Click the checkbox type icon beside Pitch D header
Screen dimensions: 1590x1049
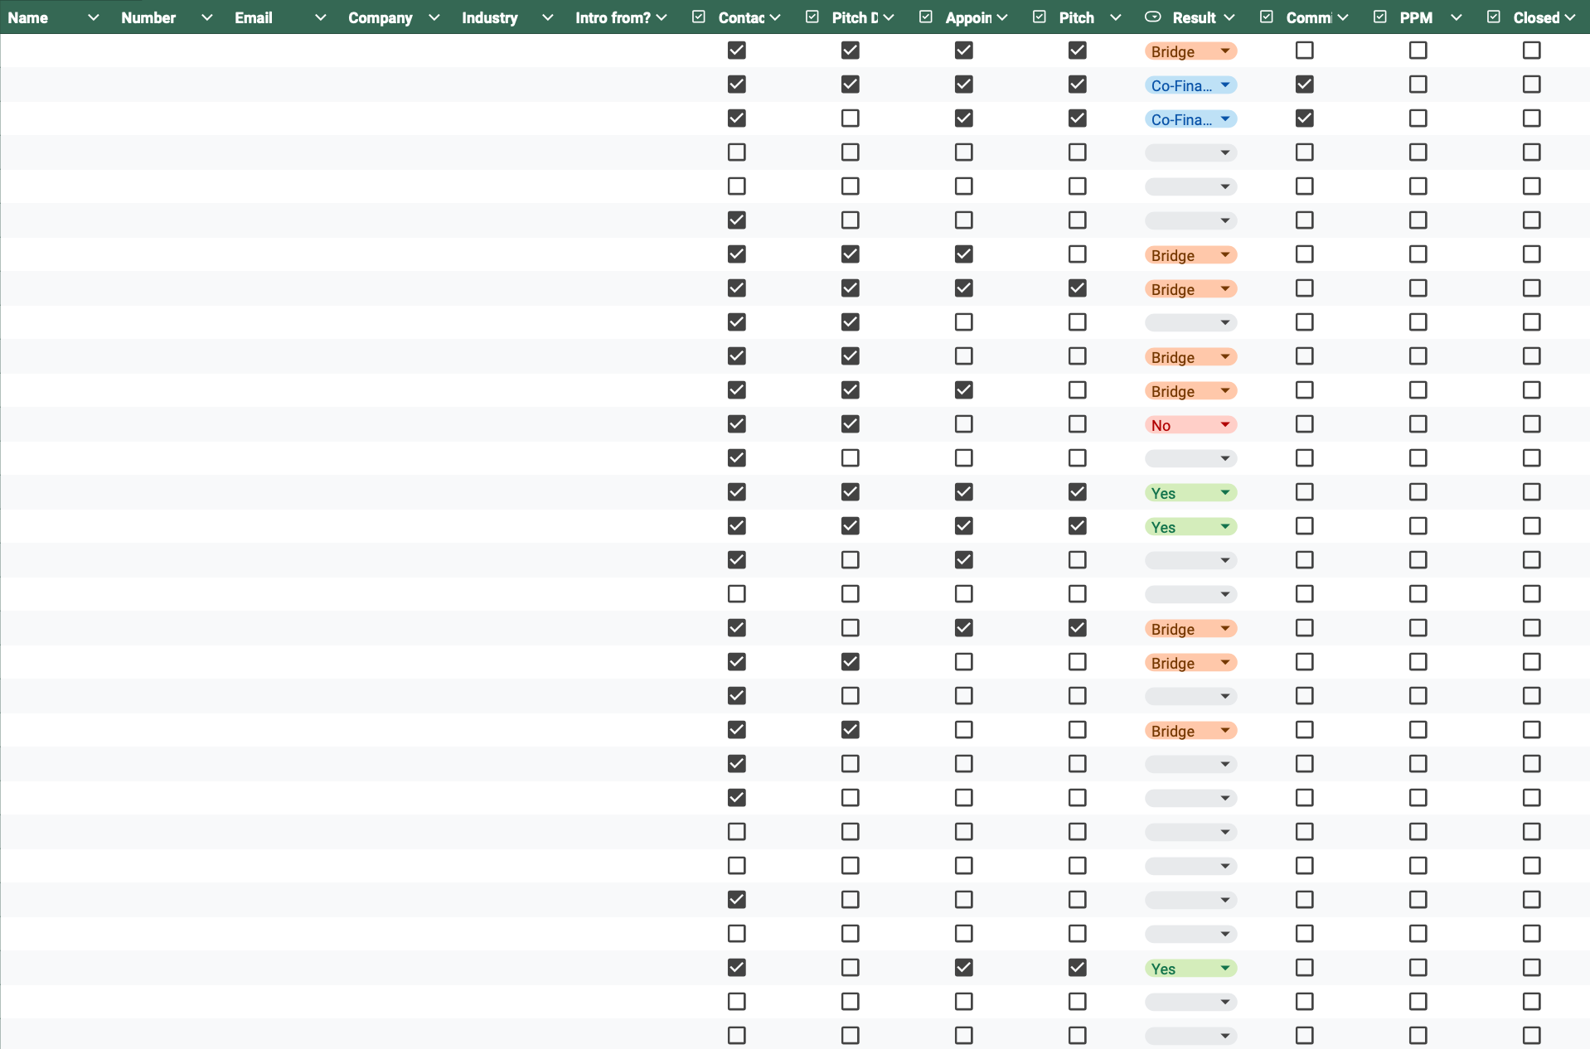click(812, 17)
